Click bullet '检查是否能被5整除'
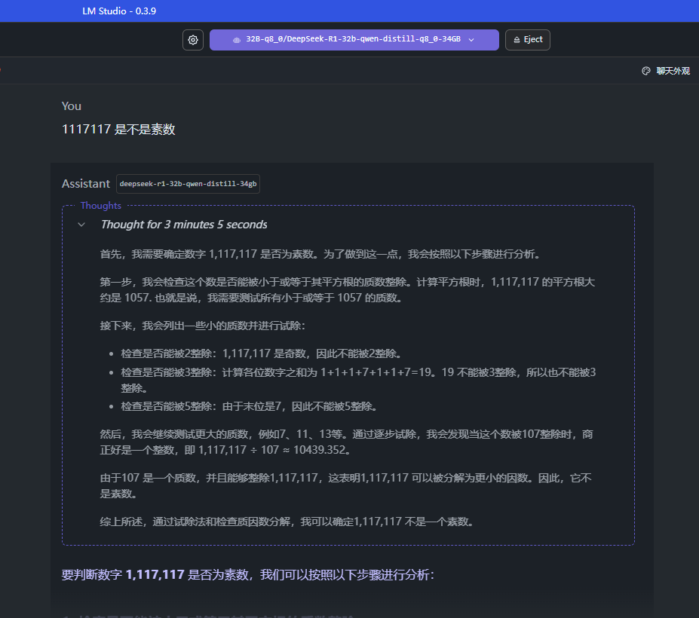Viewport: 699px width, 618px height. coord(250,406)
